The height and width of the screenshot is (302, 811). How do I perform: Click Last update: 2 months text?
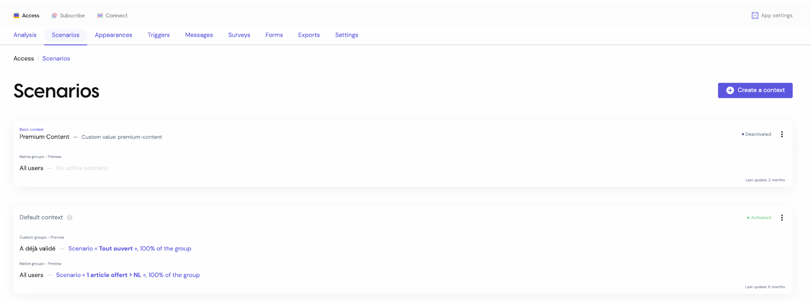point(765,180)
